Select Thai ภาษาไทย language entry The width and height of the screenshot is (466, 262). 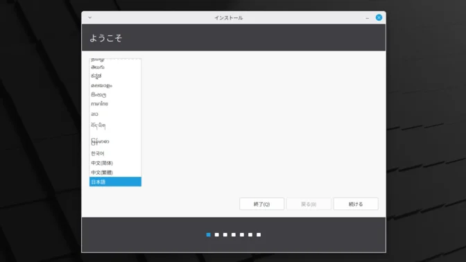[x=115, y=104]
